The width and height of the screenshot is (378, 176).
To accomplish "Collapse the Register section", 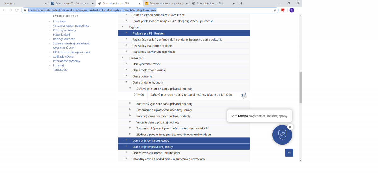I will point(123,27).
